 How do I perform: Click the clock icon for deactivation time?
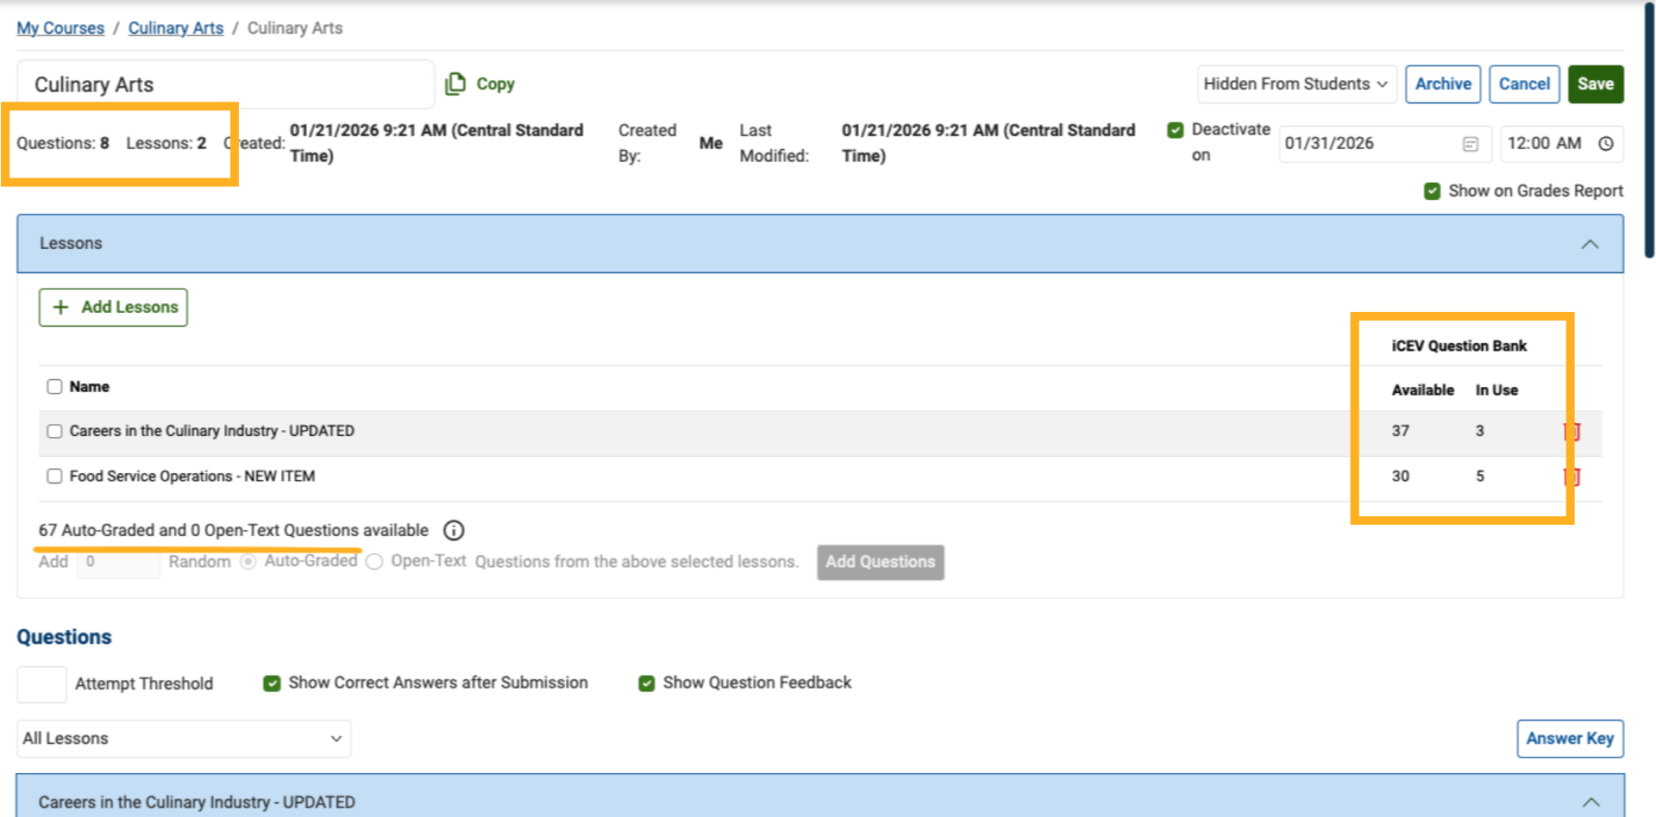click(x=1605, y=144)
